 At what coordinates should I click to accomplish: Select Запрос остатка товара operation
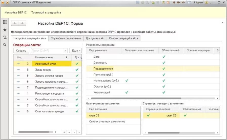[48, 76]
